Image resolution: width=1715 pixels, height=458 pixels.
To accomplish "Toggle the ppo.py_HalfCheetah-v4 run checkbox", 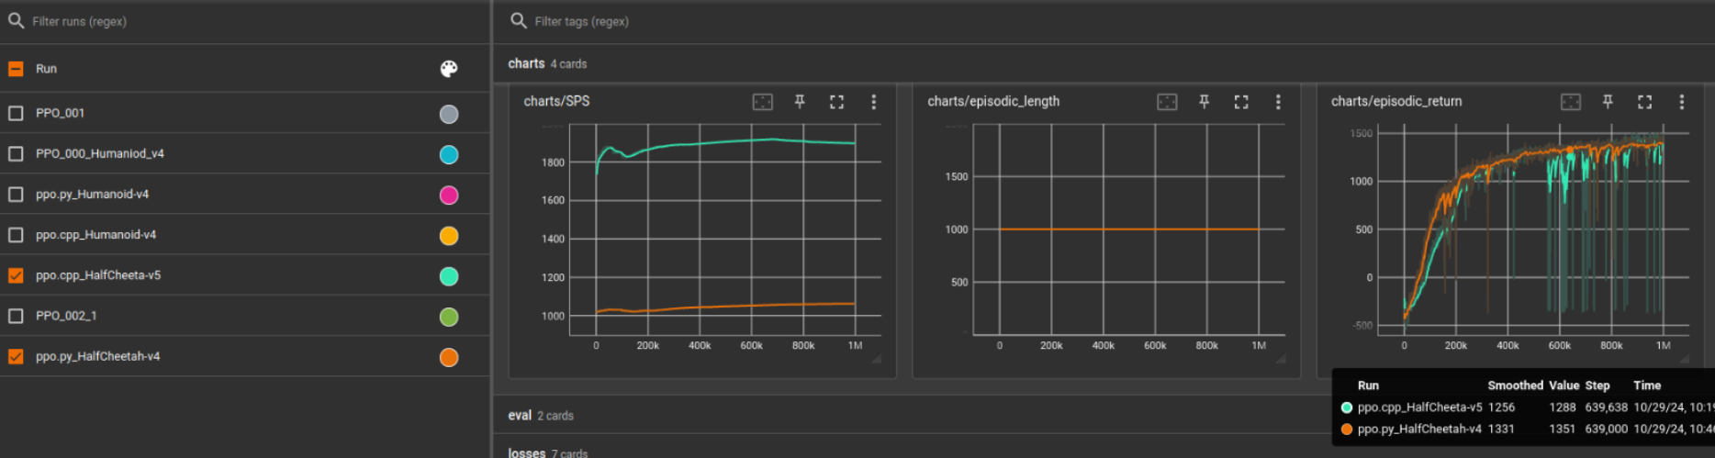I will 16,356.
